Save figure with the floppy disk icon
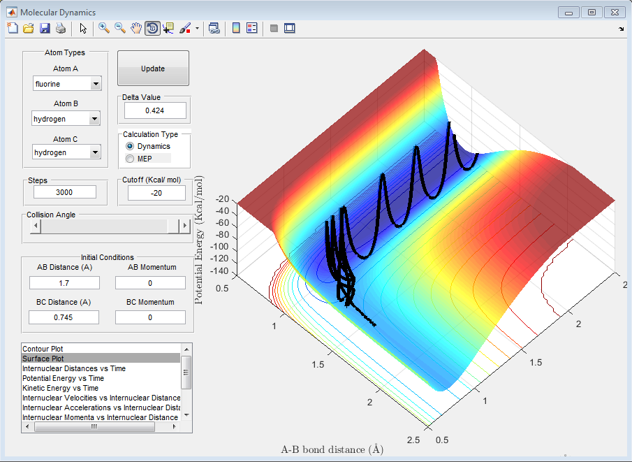 point(45,29)
